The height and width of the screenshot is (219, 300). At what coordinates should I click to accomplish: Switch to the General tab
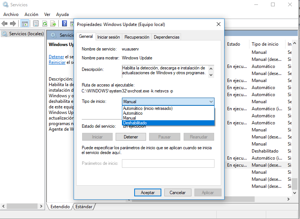click(x=86, y=36)
